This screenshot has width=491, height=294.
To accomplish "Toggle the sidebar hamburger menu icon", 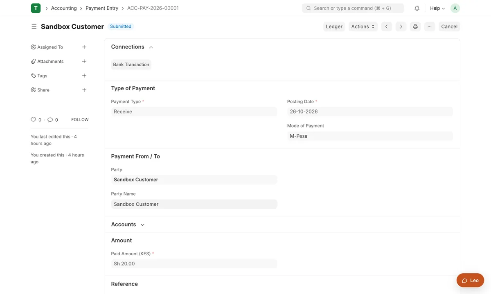I will pos(34,27).
